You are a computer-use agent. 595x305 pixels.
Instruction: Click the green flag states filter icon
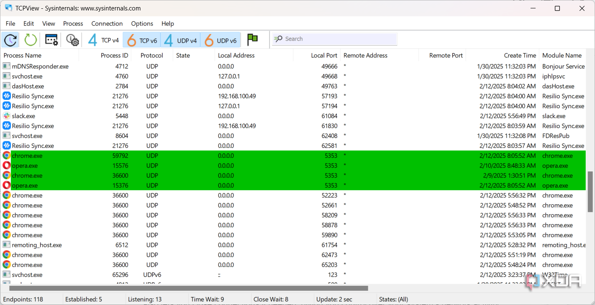252,40
